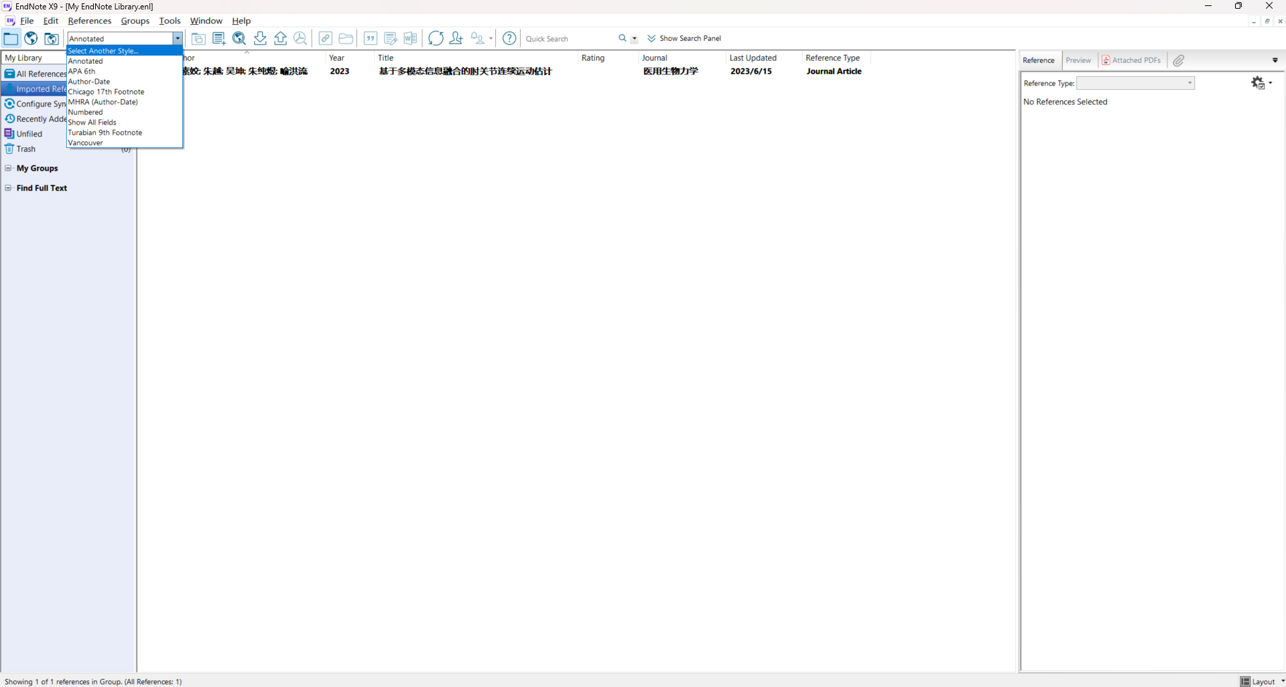Screen dimensions: 1286x687
Task: Click the Open Link icon
Action: click(326, 39)
